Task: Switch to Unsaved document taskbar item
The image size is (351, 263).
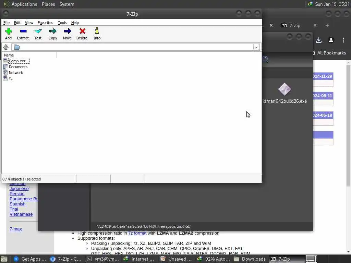Action: [176, 259]
